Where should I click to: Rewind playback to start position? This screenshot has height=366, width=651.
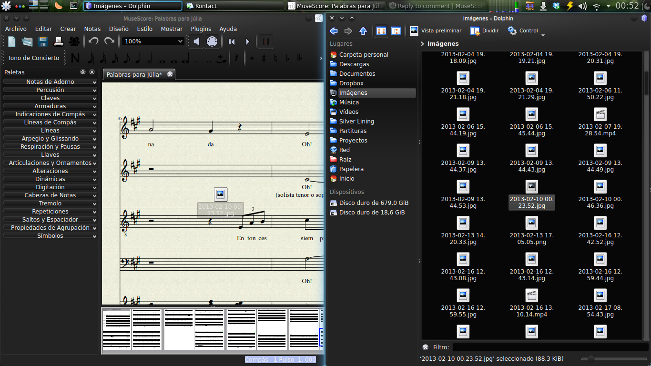point(232,41)
